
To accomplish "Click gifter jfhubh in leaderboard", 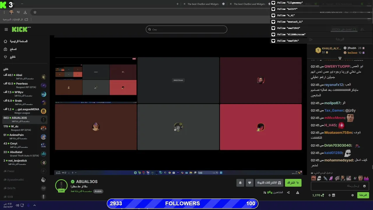I will click(x=352, y=48).
